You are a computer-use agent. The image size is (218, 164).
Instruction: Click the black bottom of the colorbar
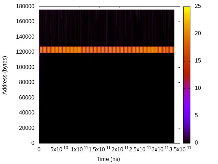click(187, 141)
